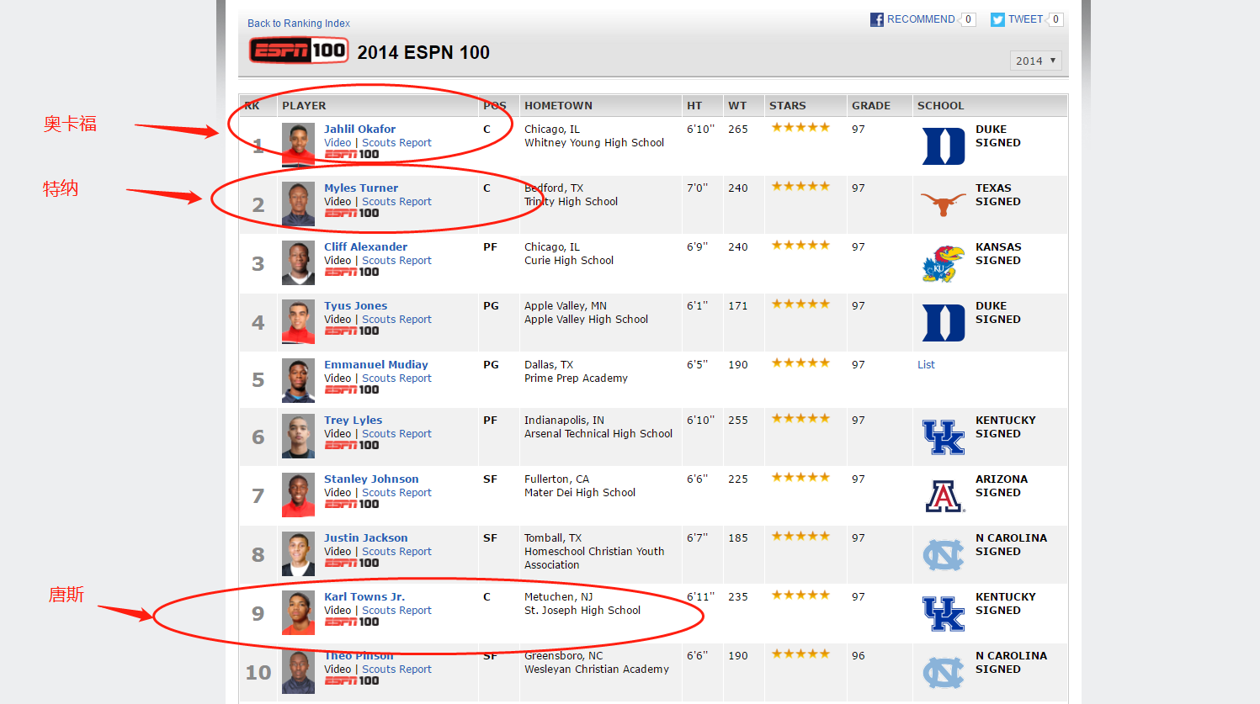Open Jahlil Okafor's player page

tap(359, 129)
